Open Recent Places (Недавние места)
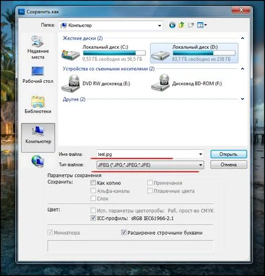The width and height of the screenshot is (265, 276). pyautogui.click(x=38, y=47)
